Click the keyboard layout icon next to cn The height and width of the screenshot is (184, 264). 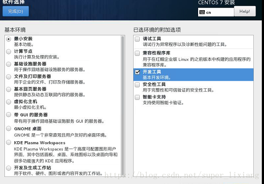point(202,12)
